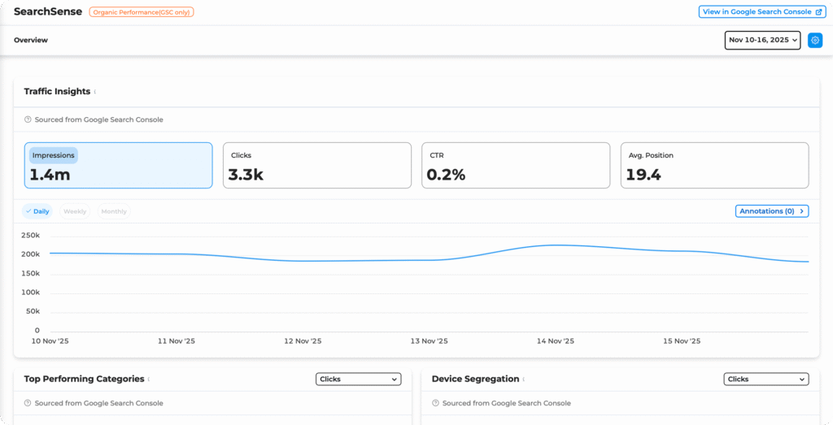Open the Nov 10-16, 2025 date range dropdown
The width and height of the screenshot is (833, 425).
pyautogui.click(x=762, y=40)
